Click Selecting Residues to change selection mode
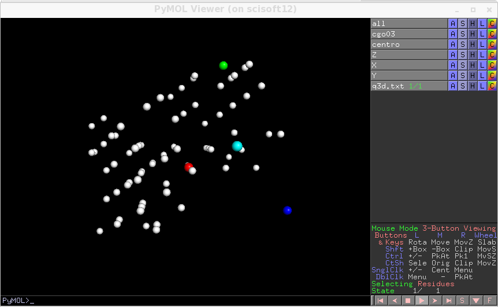 pos(412,284)
